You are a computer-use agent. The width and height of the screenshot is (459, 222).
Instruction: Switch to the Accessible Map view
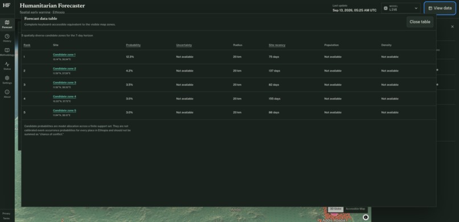(x=355, y=209)
